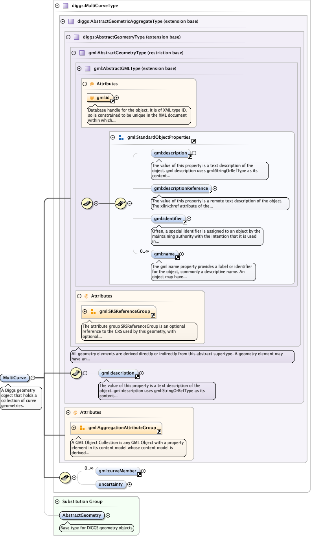Collapse the diggs:MultiCurveType section
Viewport: 311px width, 536px height.
click(x=57, y=6)
